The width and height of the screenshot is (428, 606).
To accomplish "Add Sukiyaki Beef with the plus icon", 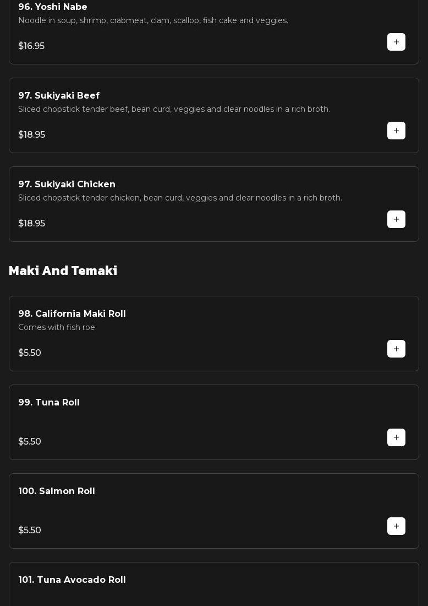I will click(x=396, y=131).
